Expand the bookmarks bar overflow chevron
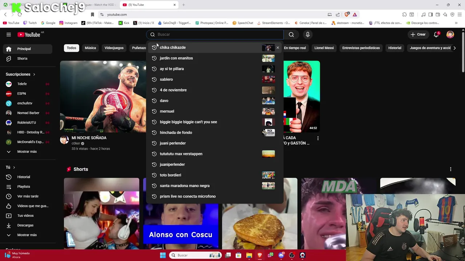 456,23
